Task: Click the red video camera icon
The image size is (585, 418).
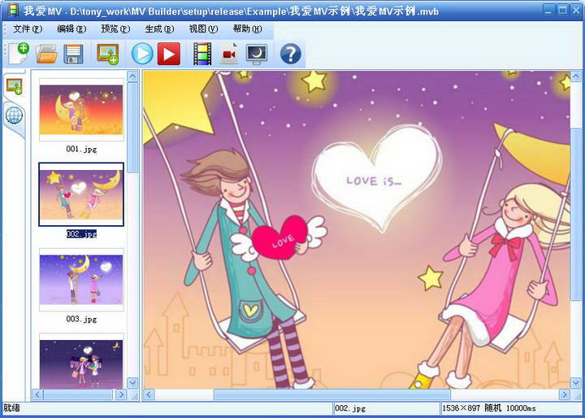Action: pos(229,54)
